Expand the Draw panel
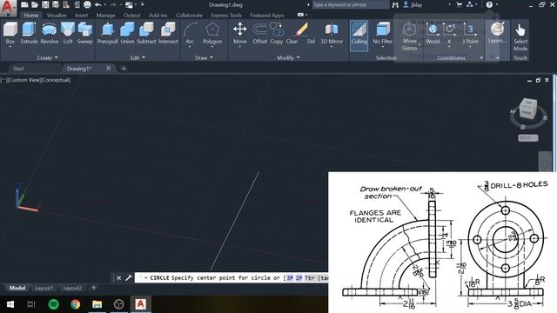The height and width of the screenshot is (313, 557). click(x=205, y=57)
